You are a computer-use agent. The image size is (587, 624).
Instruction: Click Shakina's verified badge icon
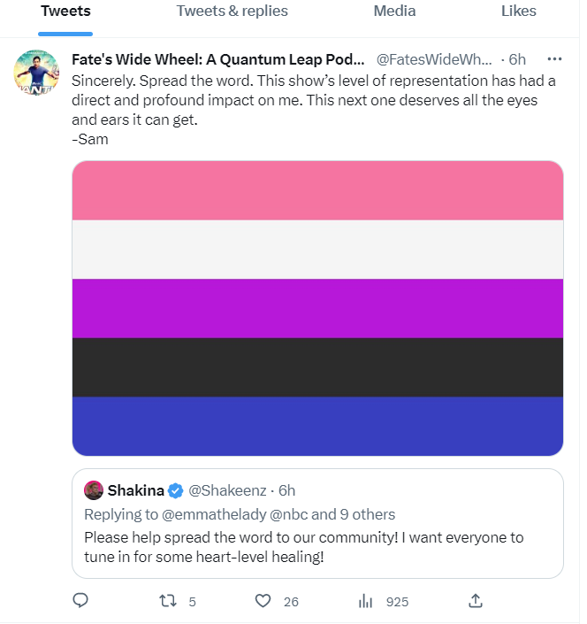(x=176, y=490)
